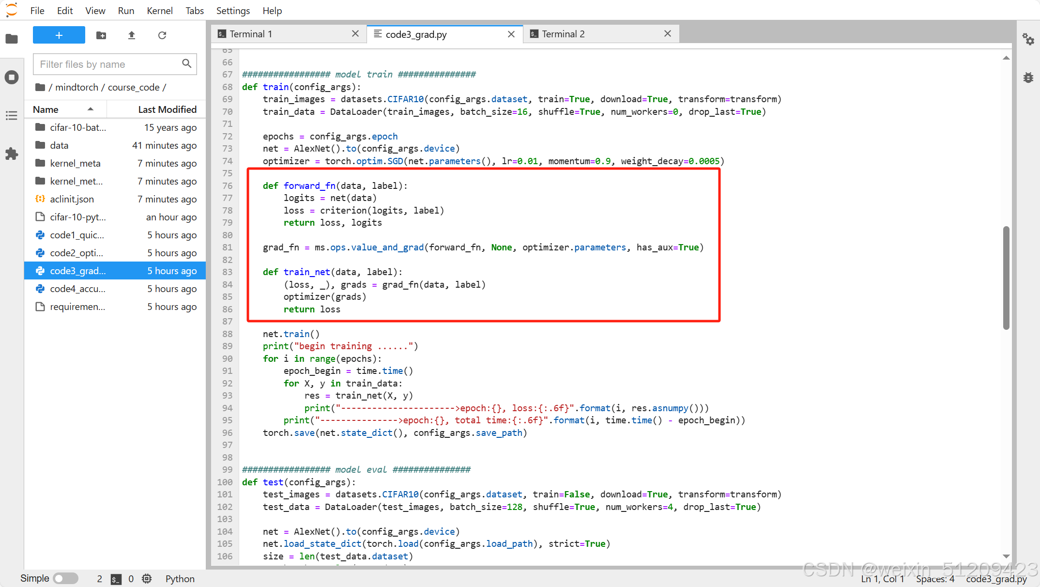Switch to the Terminal 2 tab

pos(563,34)
